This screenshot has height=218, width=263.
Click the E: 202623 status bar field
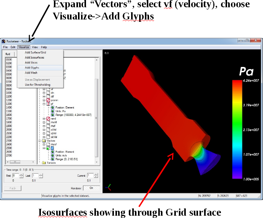click(x=226, y=196)
